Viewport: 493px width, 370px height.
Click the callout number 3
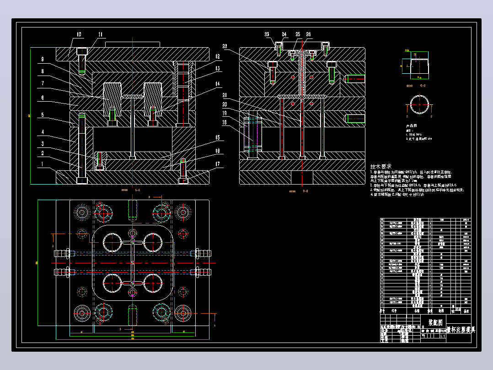pos(43,144)
